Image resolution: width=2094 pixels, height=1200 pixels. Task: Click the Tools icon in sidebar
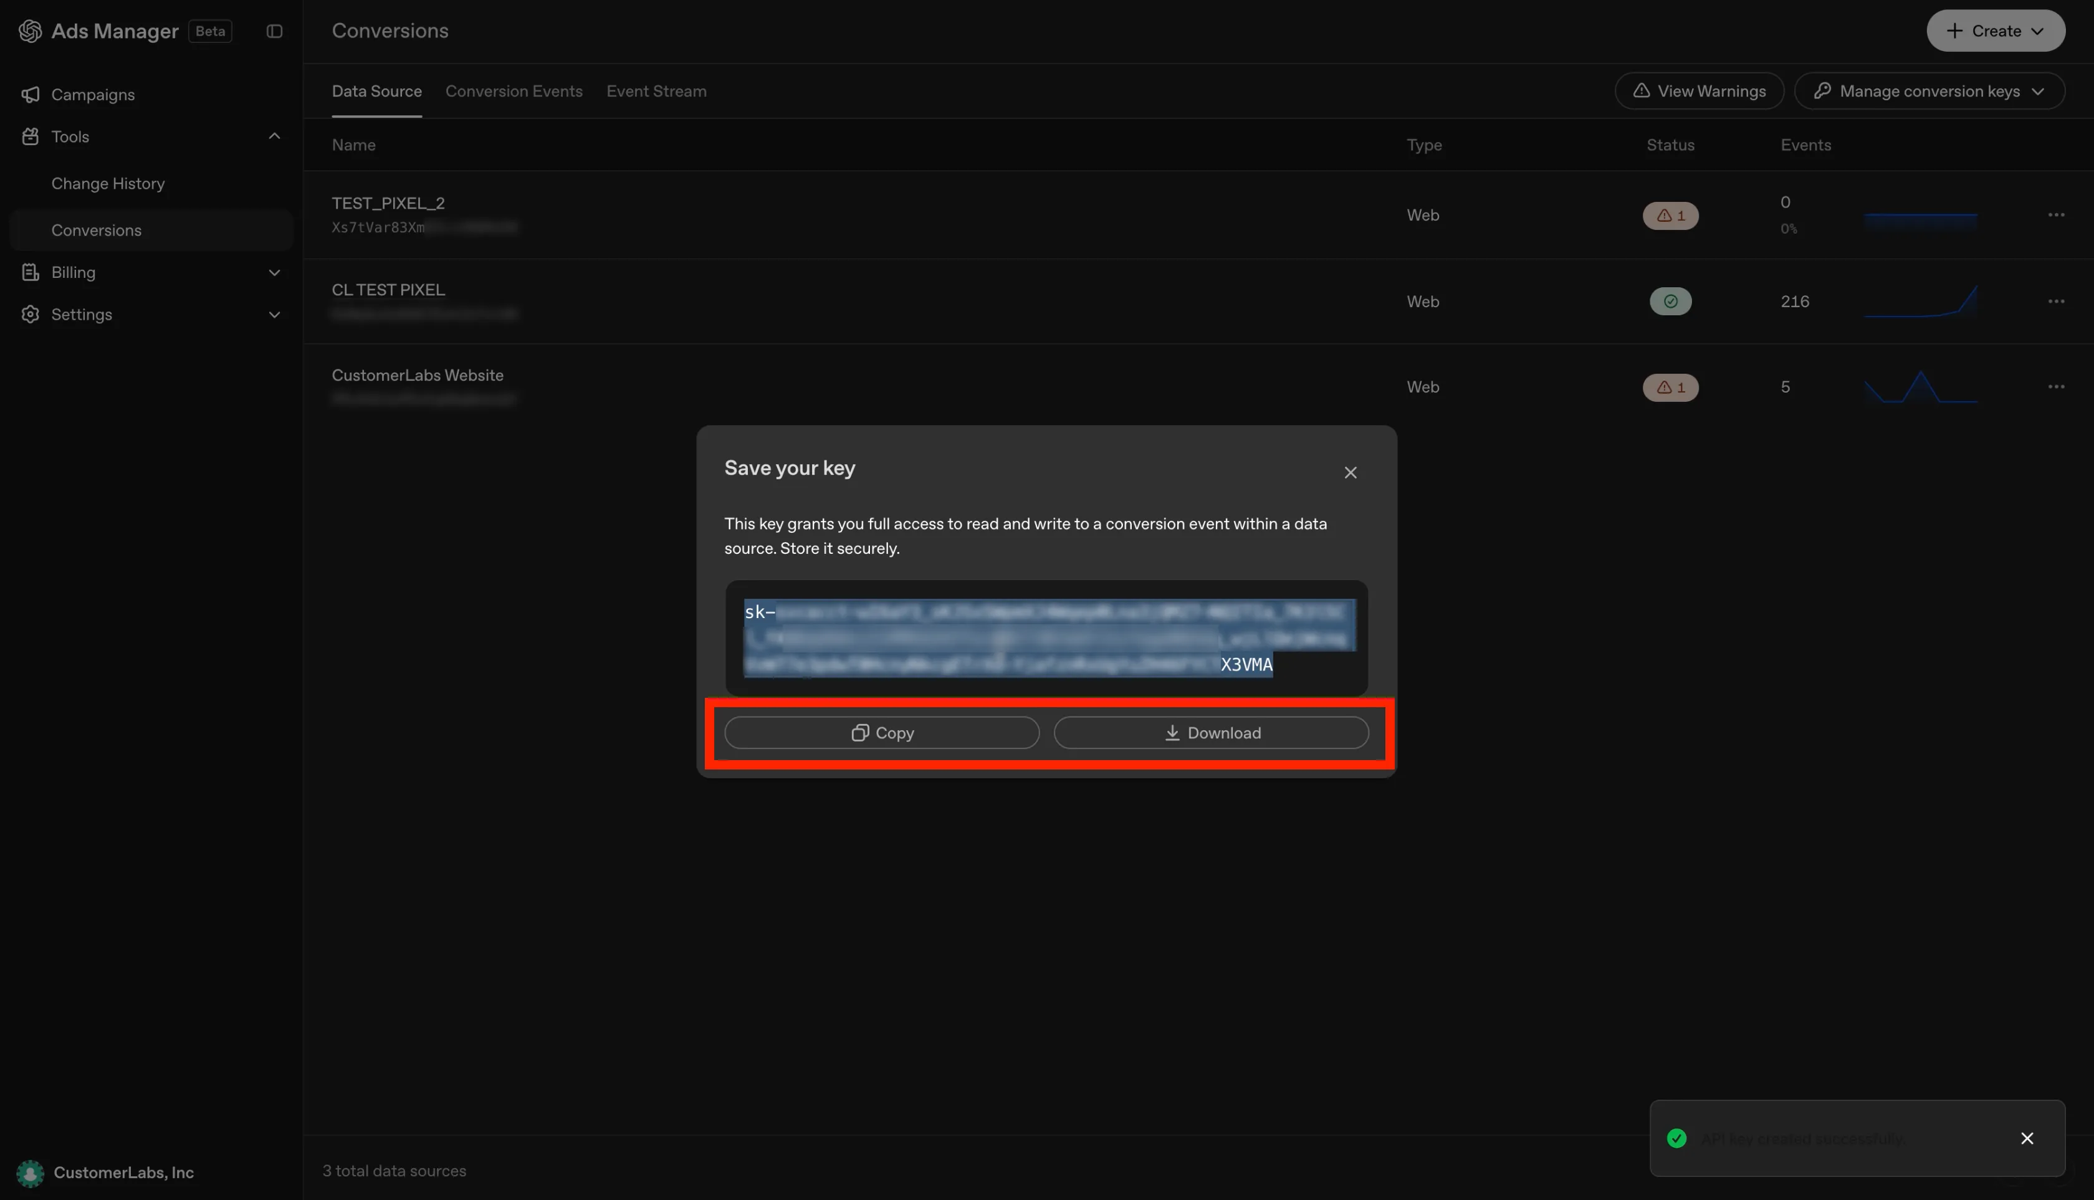click(31, 136)
